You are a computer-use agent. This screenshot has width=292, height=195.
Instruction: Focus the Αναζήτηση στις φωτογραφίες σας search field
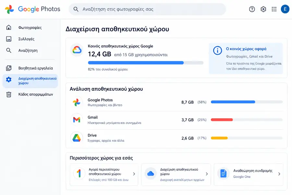[x=147, y=9]
